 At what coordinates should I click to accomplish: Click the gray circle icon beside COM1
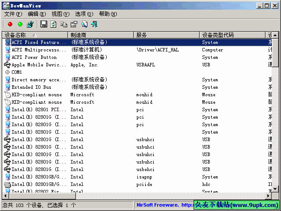point(7,72)
